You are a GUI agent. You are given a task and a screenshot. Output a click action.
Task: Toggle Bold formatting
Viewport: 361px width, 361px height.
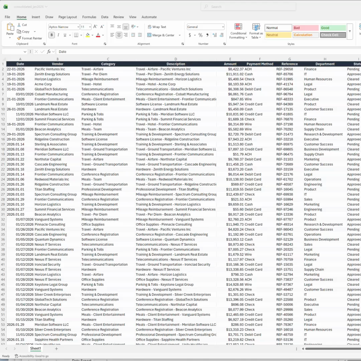(x=51, y=35)
